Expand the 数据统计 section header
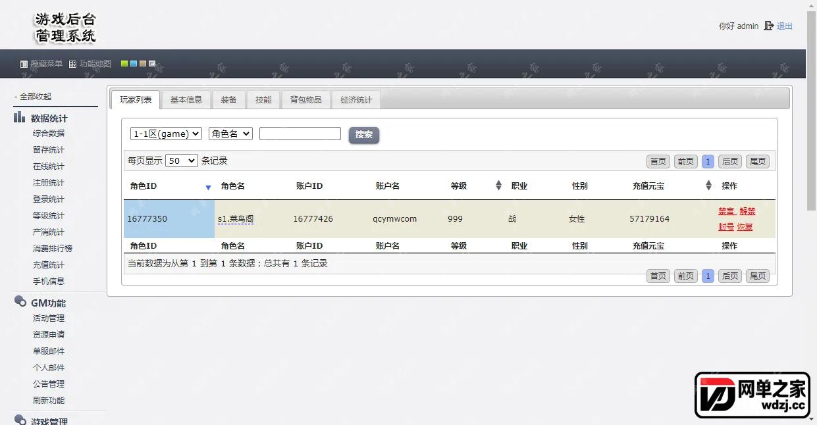The height and width of the screenshot is (425, 817). pos(49,118)
